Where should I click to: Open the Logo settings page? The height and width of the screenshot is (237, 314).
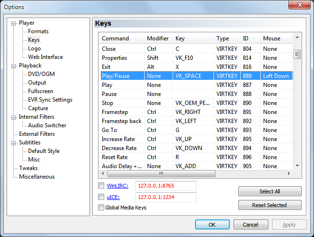click(x=34, y=48)
